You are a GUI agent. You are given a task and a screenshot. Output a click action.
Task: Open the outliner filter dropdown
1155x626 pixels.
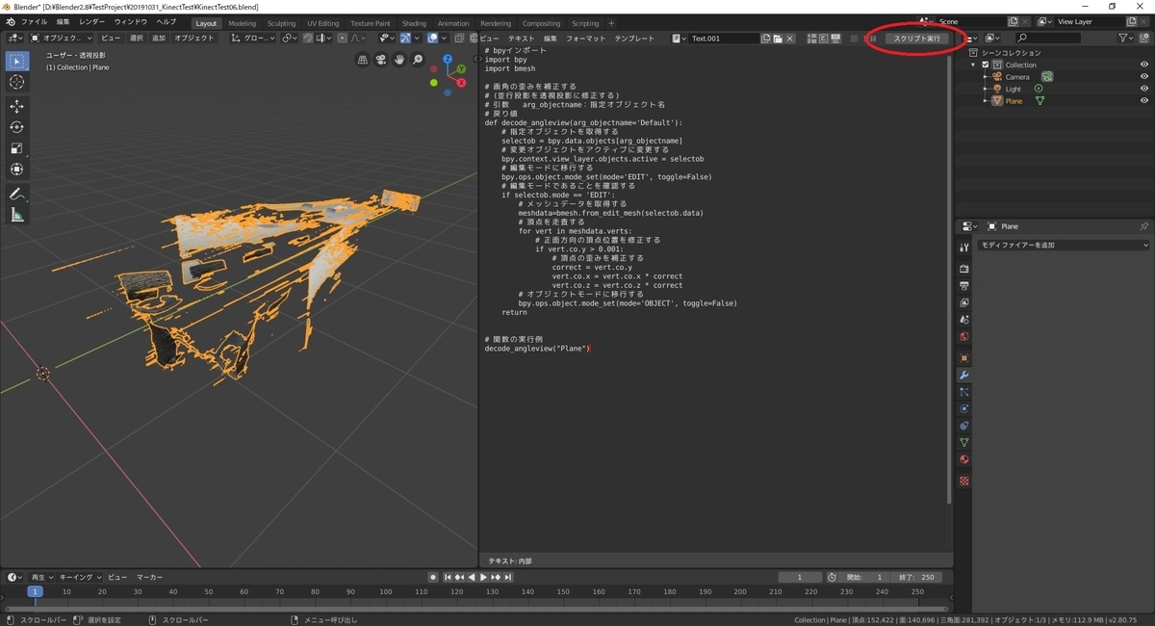coord(1128,38)
